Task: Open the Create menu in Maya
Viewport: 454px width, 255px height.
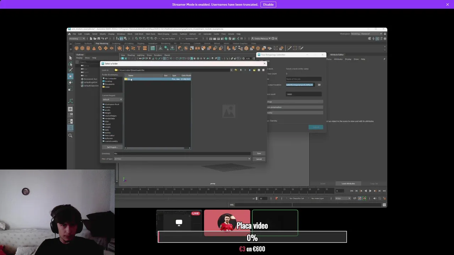Action: (87, 34)
